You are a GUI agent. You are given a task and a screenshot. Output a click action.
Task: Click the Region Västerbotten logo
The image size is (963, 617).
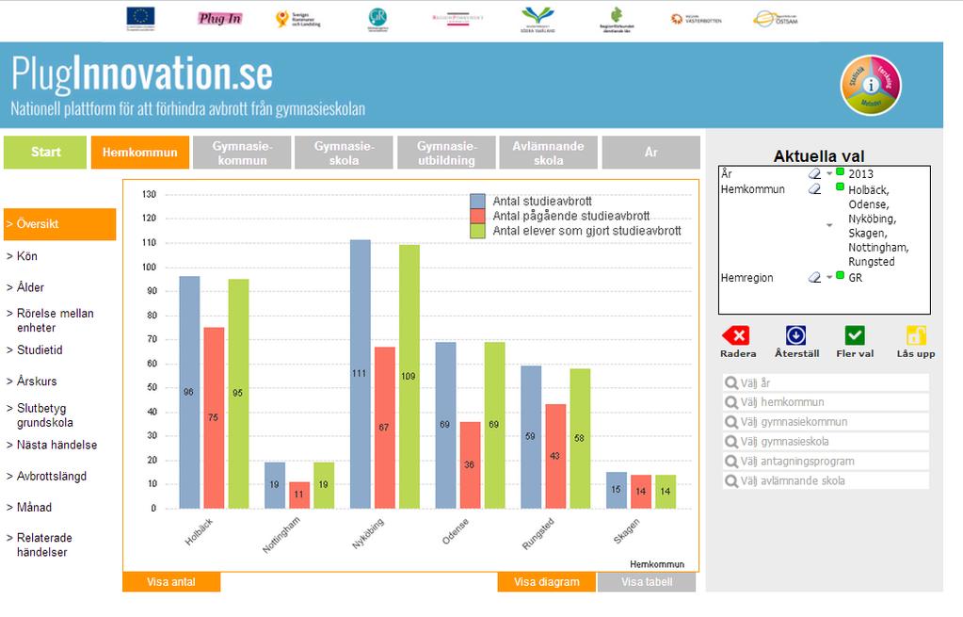point(696,20)
